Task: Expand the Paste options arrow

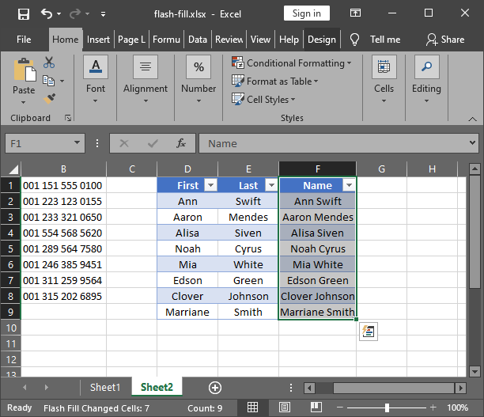Action: coord(24,102)
